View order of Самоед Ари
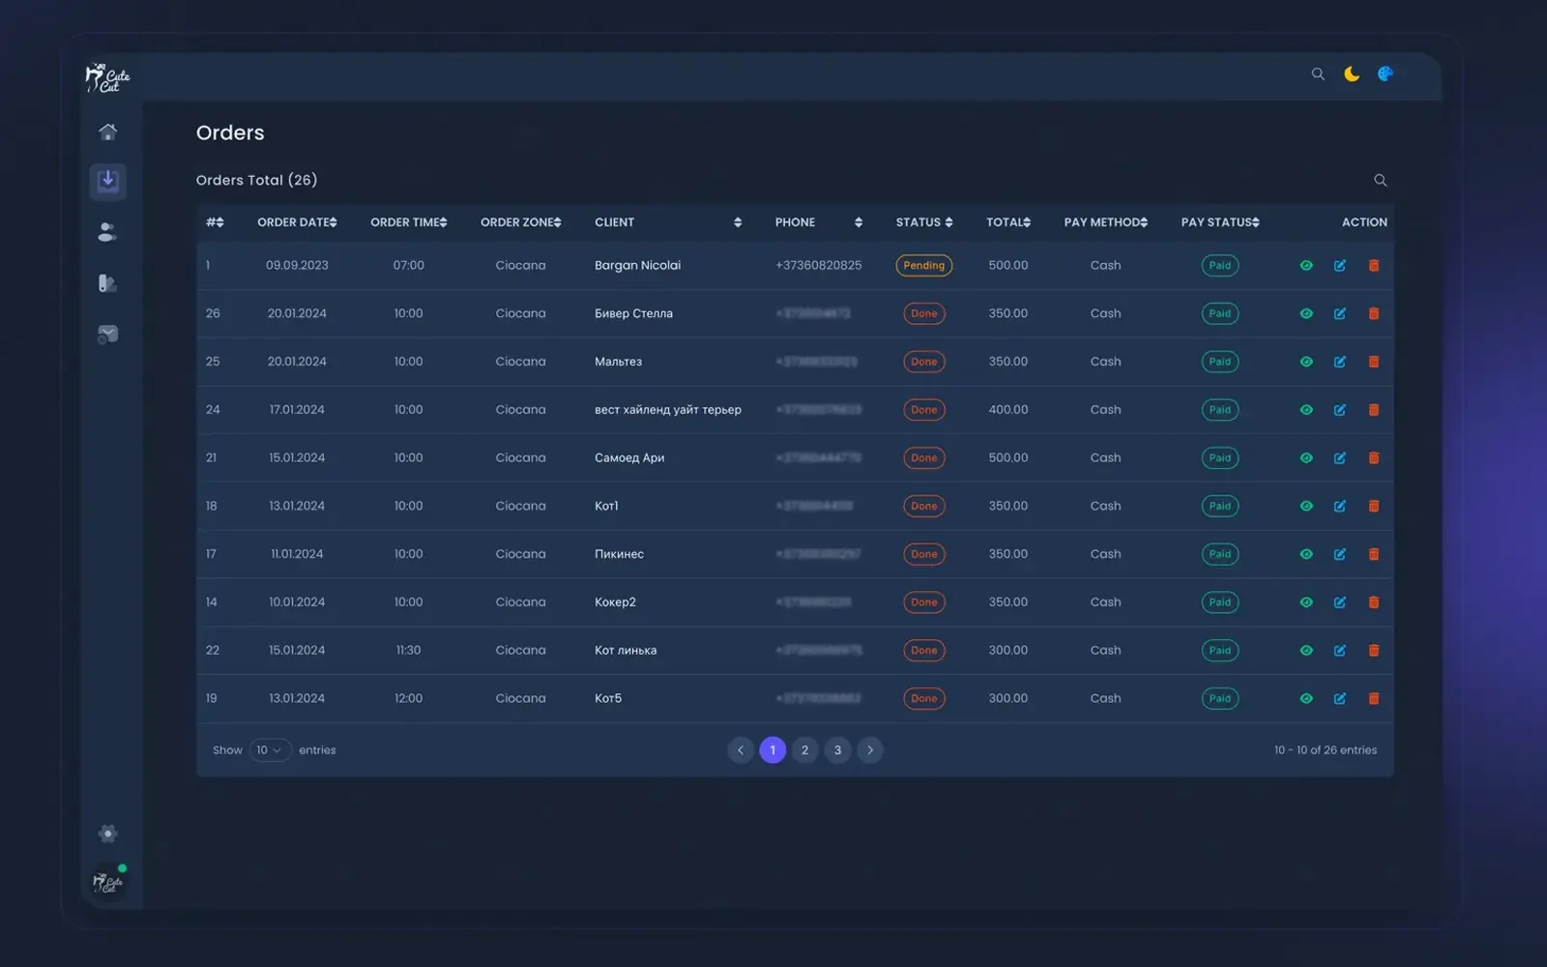The height and width of the screenshot is (967, 1547). click(1306, 457)
